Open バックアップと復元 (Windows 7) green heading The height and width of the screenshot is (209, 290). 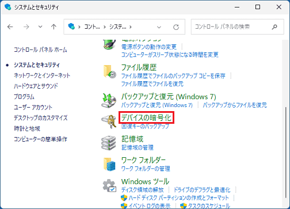coord(169,97)
